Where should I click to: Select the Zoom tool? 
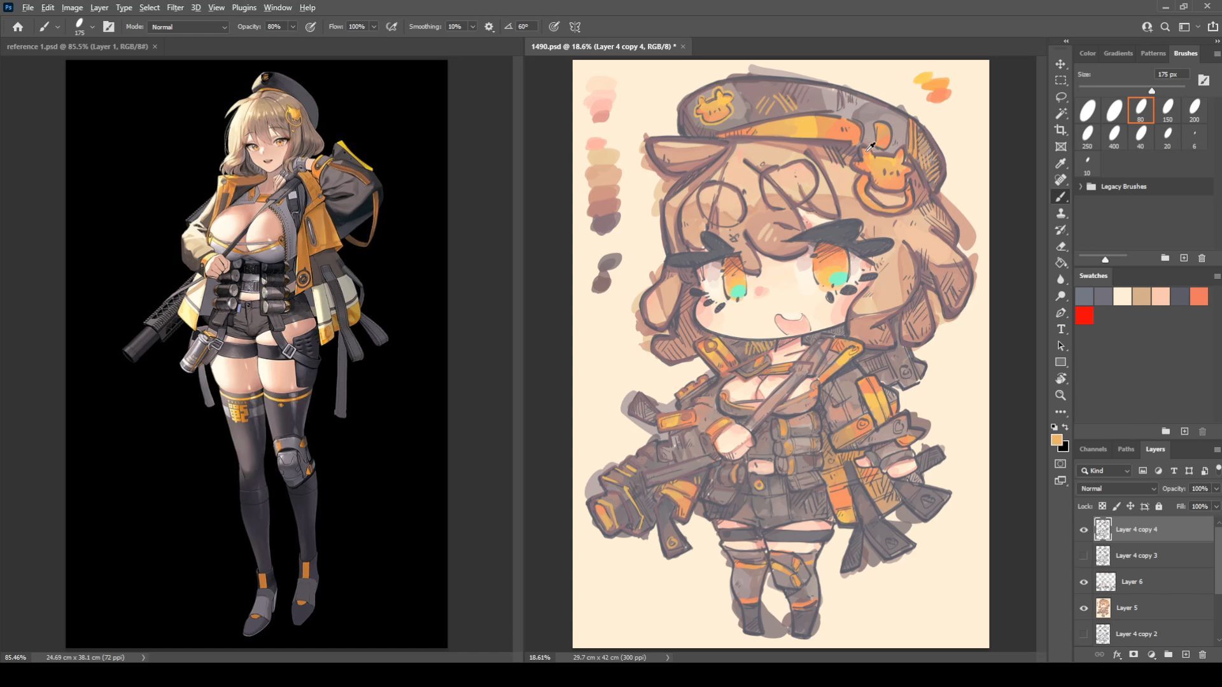point(1060,395)
